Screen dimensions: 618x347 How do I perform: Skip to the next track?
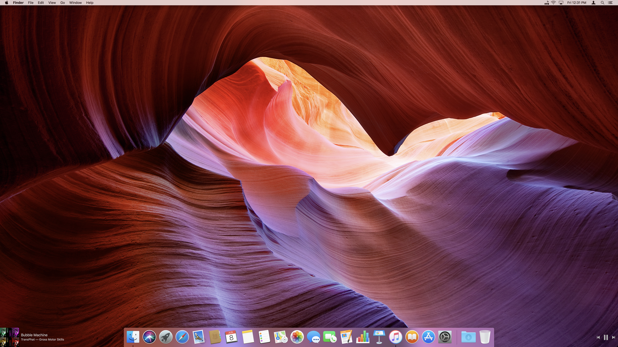point(613,337)
